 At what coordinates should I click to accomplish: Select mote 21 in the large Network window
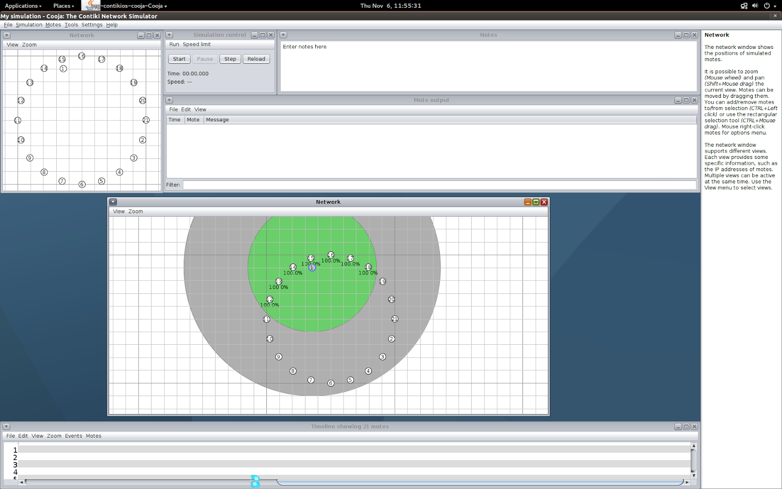tap(395, 319)
